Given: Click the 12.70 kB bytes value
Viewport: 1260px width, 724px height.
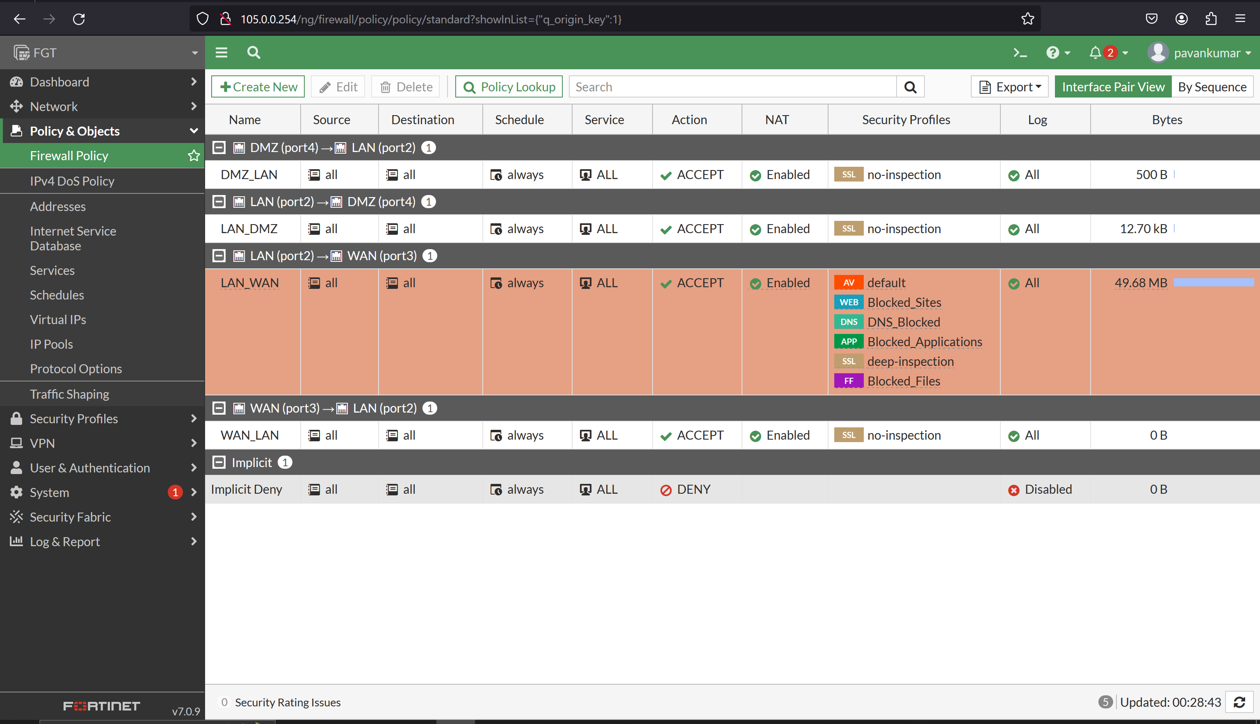Looking at the screenshot, I should (x=1143, y=229).
